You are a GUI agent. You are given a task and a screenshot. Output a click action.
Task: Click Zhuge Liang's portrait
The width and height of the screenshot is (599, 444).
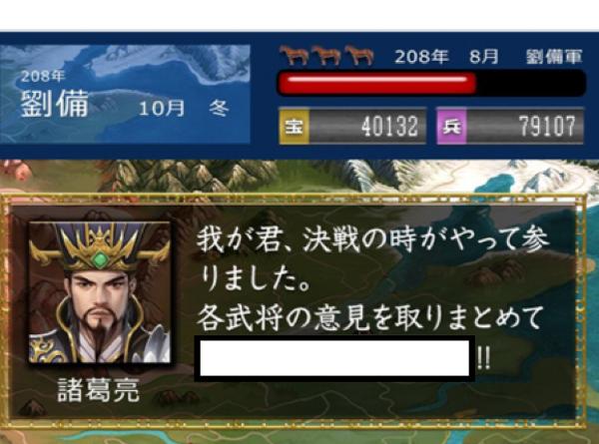pyautogui.click(x=100, y=292)
